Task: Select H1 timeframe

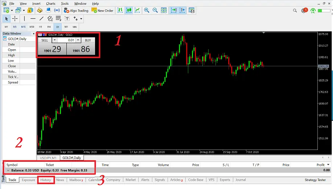Action: click(x=41, y=27)
